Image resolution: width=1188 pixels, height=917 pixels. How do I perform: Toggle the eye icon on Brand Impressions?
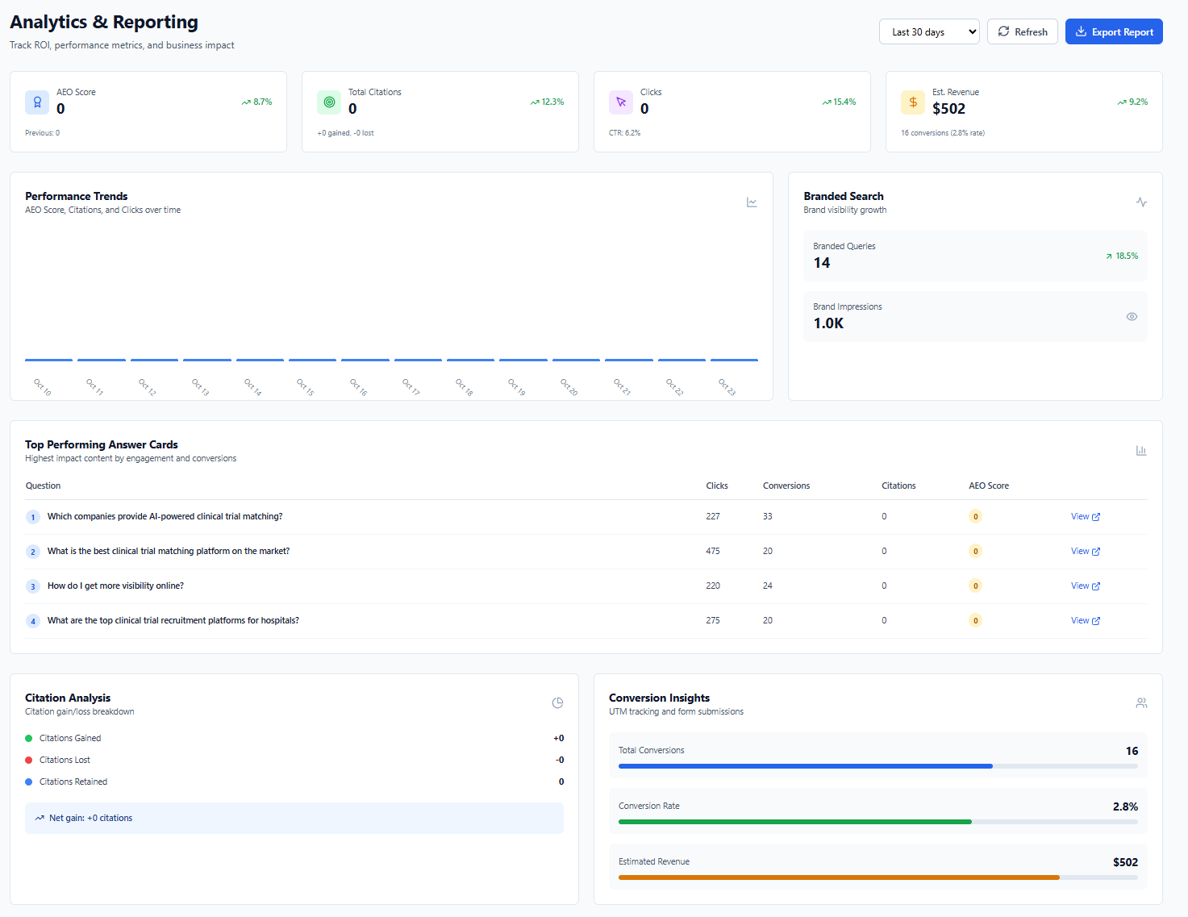(x=1131, y=317)
